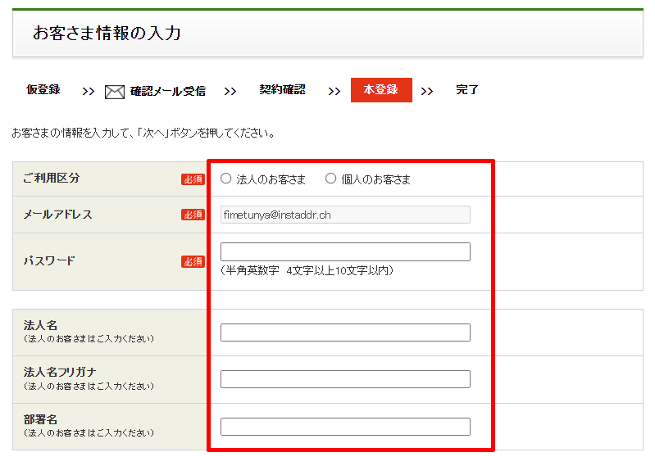The height and width of the screenshot is (466, 655).
Task: Click the パスワード row label
Action: click(49, 260)
